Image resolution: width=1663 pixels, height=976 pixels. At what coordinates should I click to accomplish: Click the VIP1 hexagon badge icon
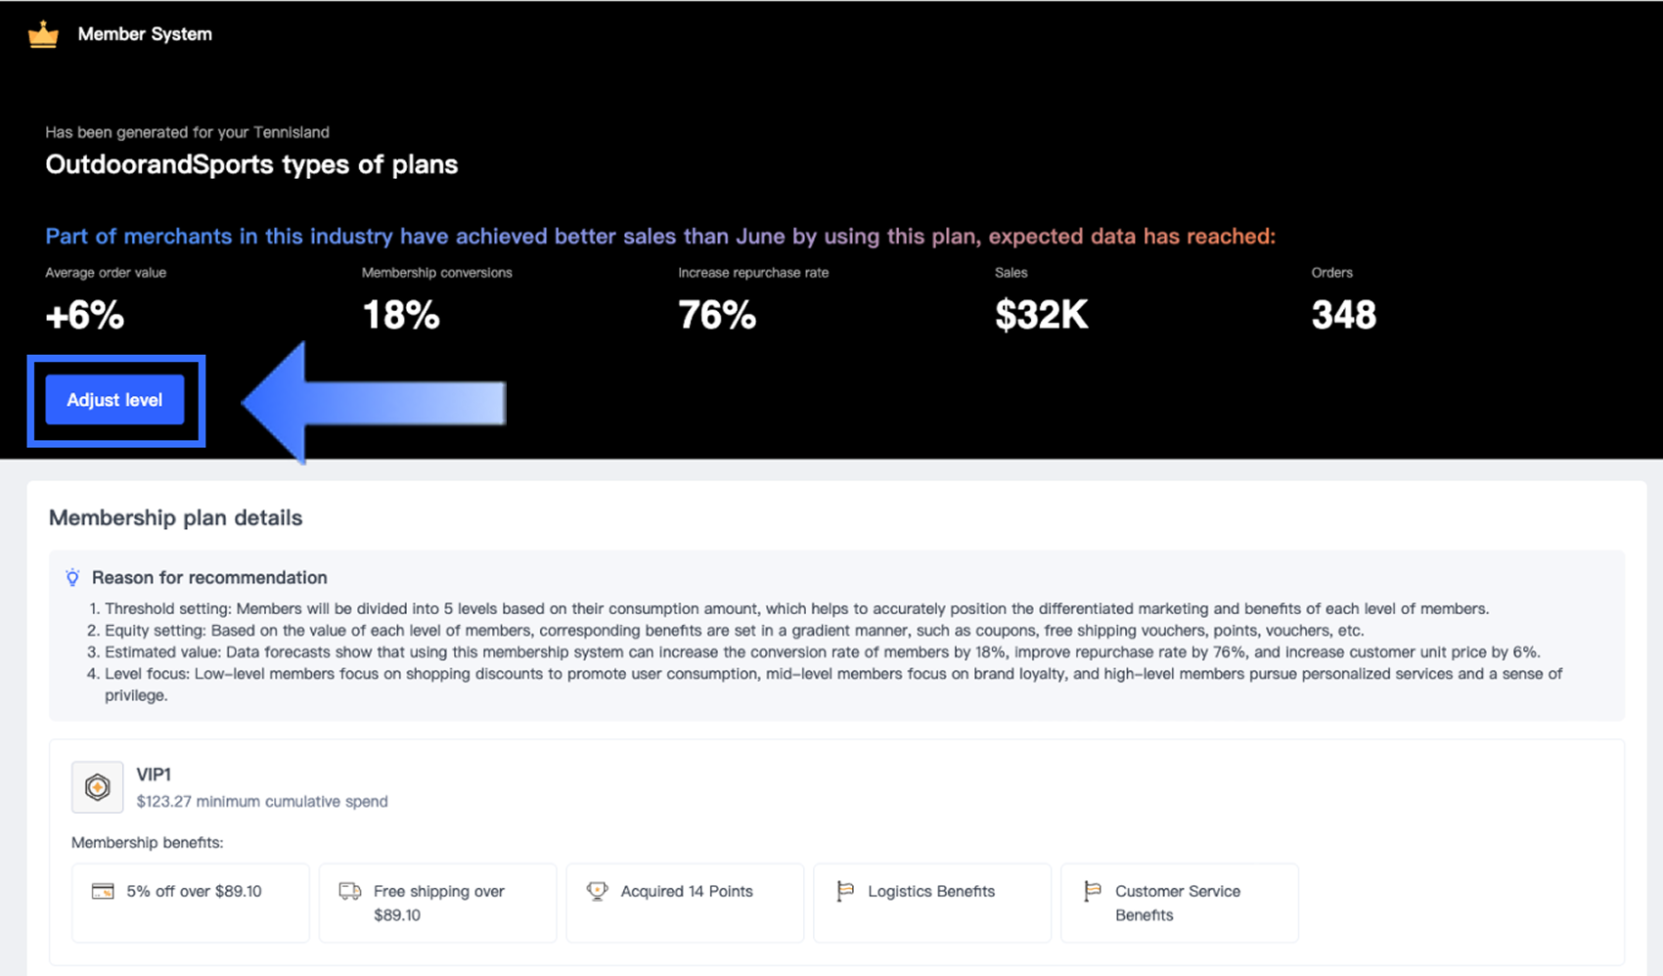click(98, 787)
